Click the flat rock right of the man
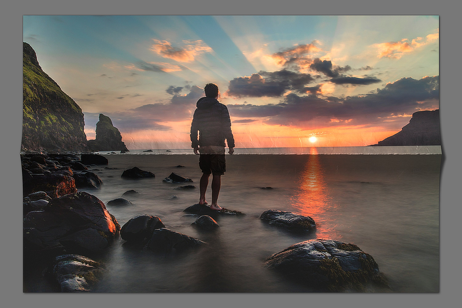Image resolution: width=462 pixels, height=308 pixels. point(288,220)
